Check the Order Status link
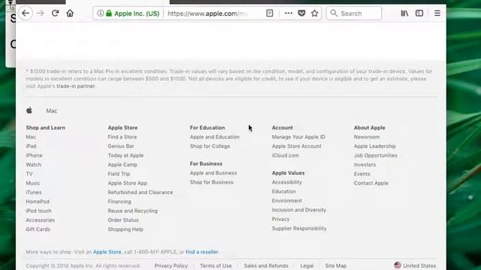Screen dimensions: 481x270 coord(123,220)
